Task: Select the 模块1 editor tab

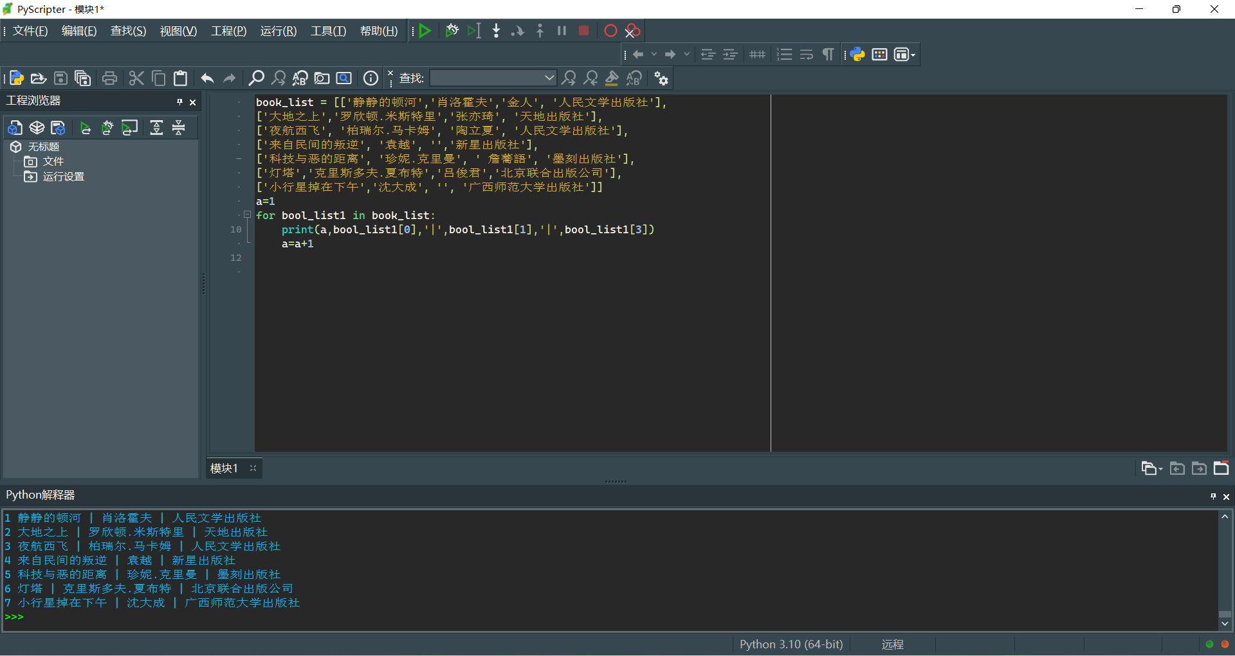Action: tap(224, 468)
